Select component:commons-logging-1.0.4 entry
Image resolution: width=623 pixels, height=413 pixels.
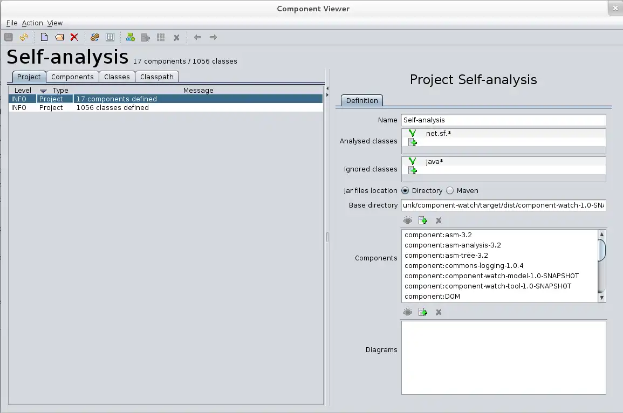pos(500,266)
